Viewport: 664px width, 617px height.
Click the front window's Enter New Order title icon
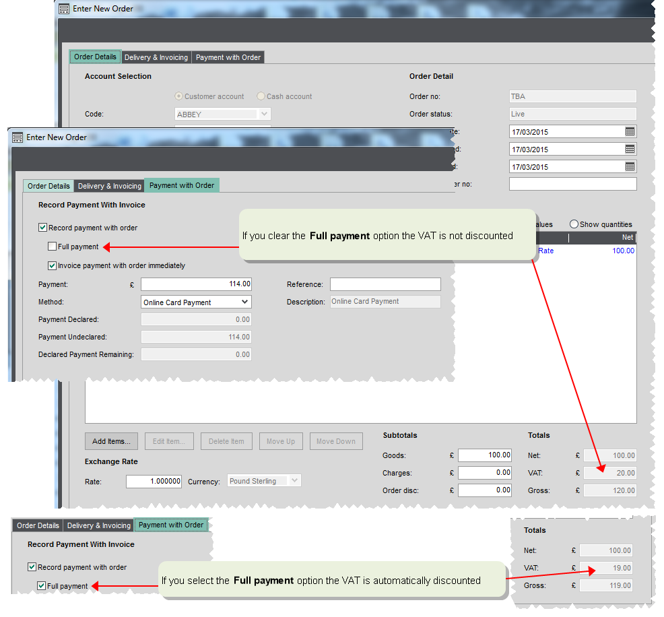click(18, 137)
